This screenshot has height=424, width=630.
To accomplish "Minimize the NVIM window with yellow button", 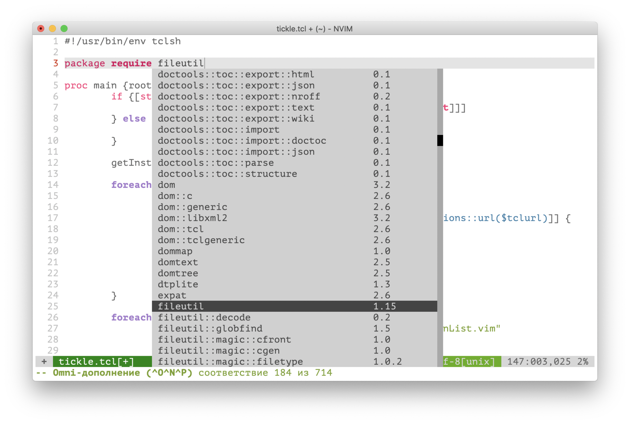I will point(52,29).
